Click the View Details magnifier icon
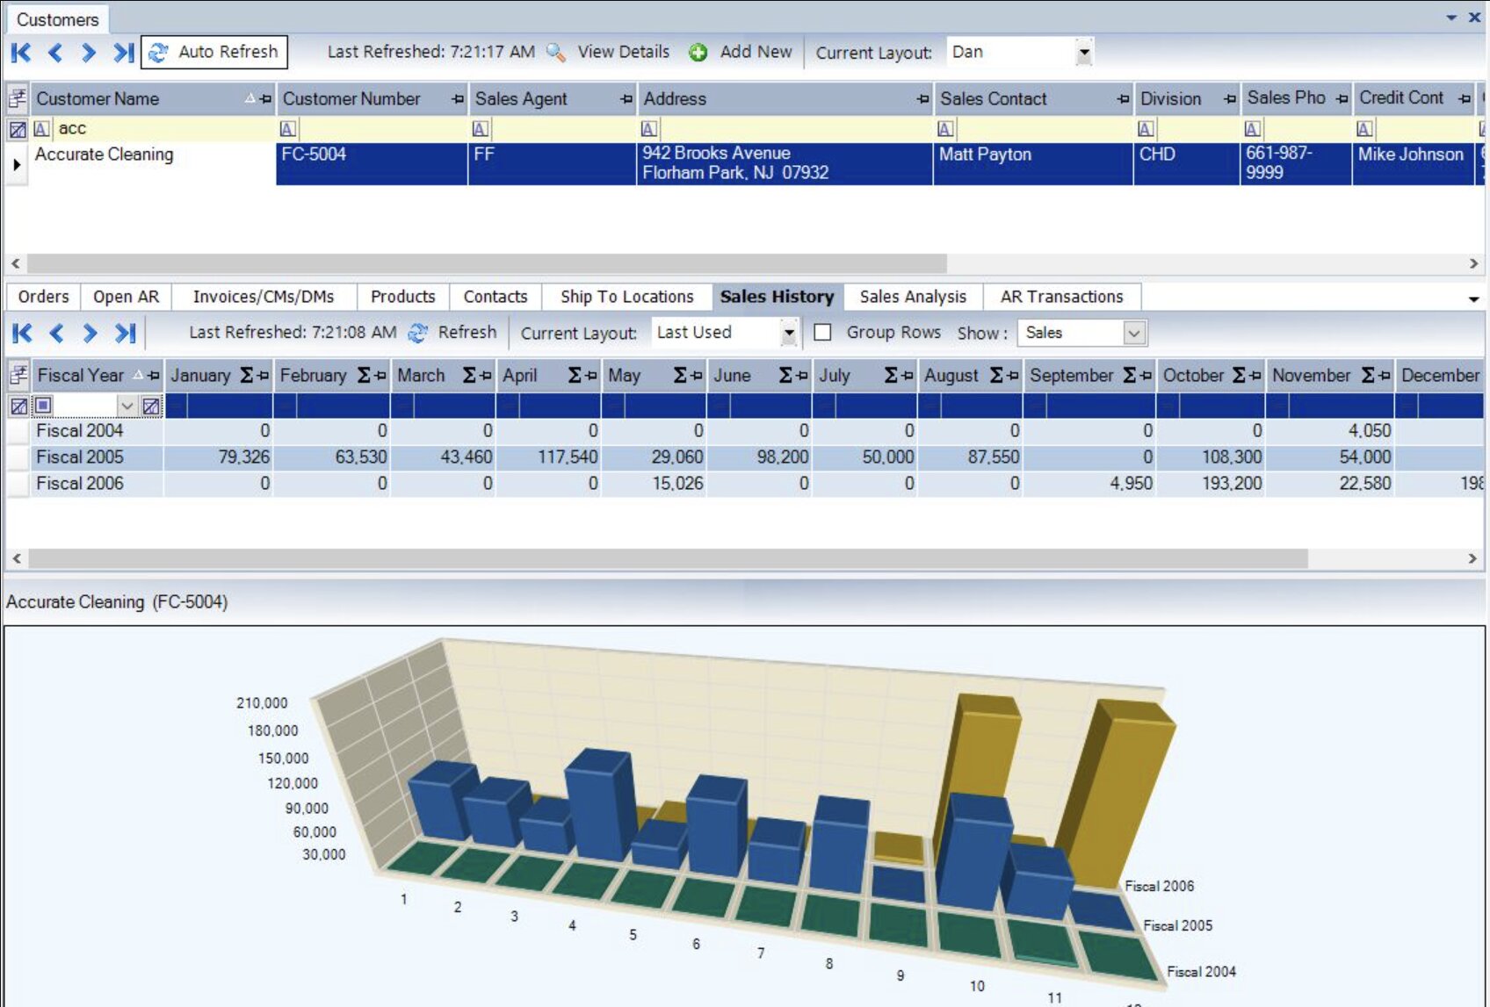This screenshot has width=1490, height=1007. click(x=555, y=53)
